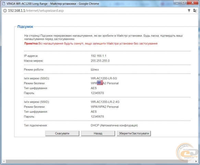Click the site information icon in address bar
This screenshot has height=165, width=200.
5,11
